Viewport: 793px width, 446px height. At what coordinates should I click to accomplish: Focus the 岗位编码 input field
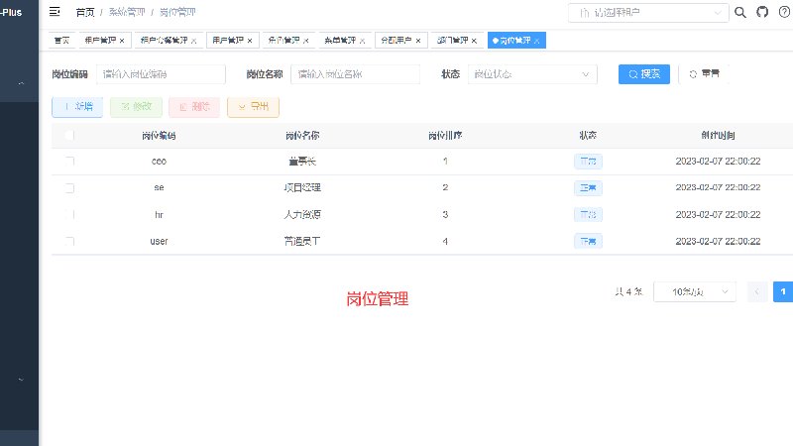tap(161, 74)
